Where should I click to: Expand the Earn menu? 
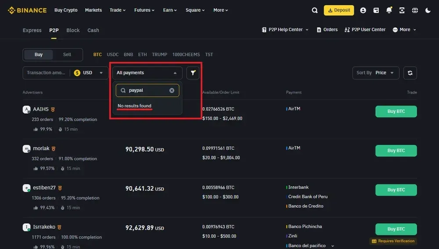pos(170,10)
